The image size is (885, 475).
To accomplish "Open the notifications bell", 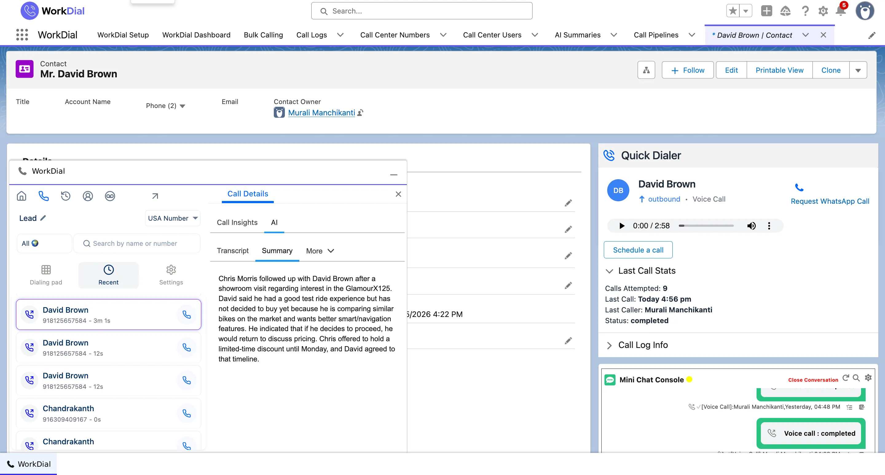I will coord(841,11).
